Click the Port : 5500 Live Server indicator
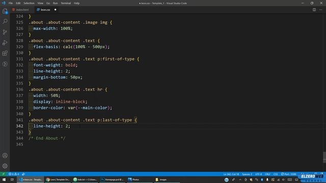The image size is (326, 183). coord(289,174)
